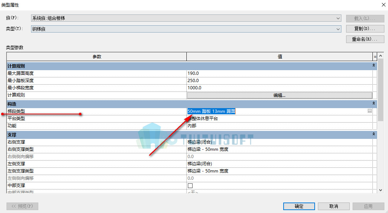Click the 最小踏板深度 value 250.0
This screenshot has height=213, width=388.
[280, 81]
